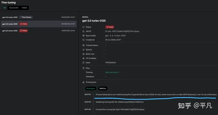Click the Fine-tuning page title
The width and height of the screenshot is (218, 115).
pyautogui.click(x=8, y=2)
